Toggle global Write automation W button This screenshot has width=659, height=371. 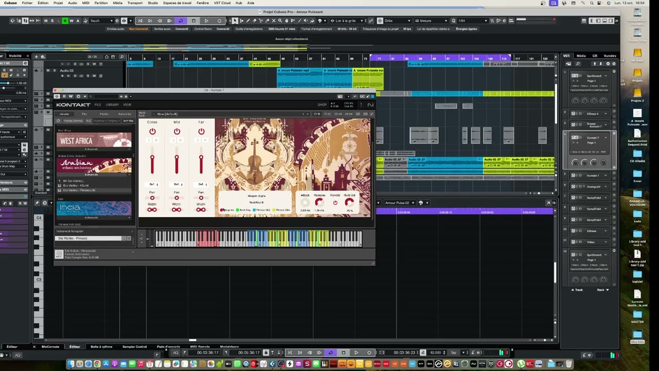coord(72,21)
